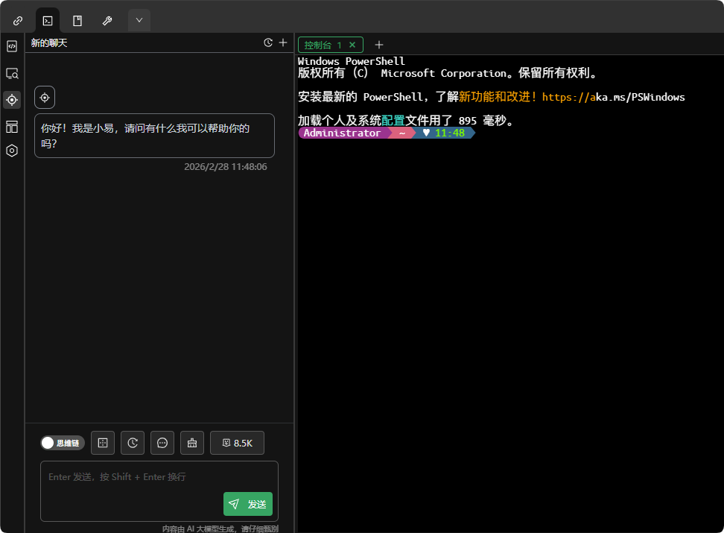The width and height of the screenshot is (724, 533).
Task: Click the 8.5K token count button
Action: tap(237, 443)
